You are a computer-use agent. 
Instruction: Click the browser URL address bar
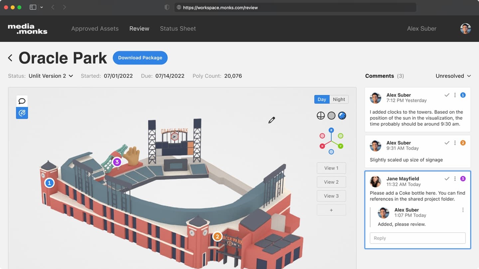(295, 7)
